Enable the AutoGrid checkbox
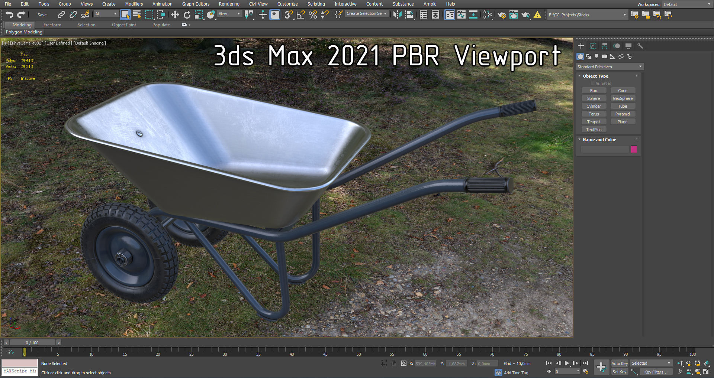This screenshot has width=714, height=378. [593, 84]
